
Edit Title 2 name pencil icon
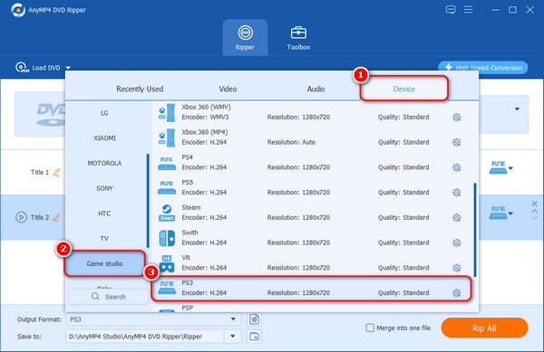56,217
